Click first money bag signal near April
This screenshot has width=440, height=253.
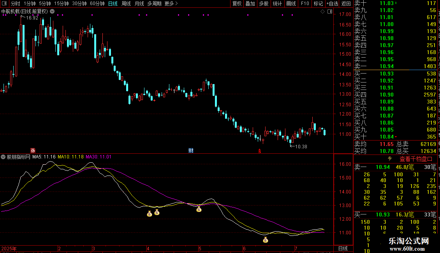149,214
